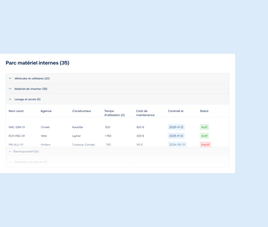The width and height of the screenshot is (268, 227).
Task: Sort by Temps d'utilisation (h) column
Action: pyautogui.click(x=114, y=113)
